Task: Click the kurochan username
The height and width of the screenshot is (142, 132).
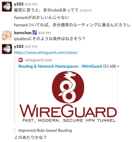Action: point(23,33)
